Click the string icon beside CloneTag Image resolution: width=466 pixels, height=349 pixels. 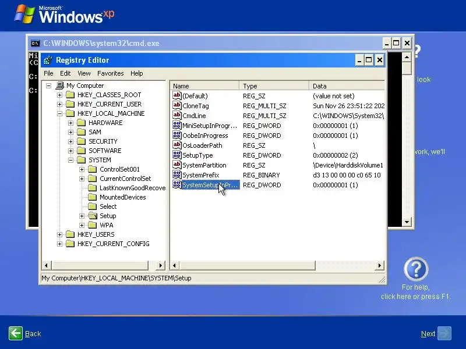pyautogui.click(x=177, y=106)
